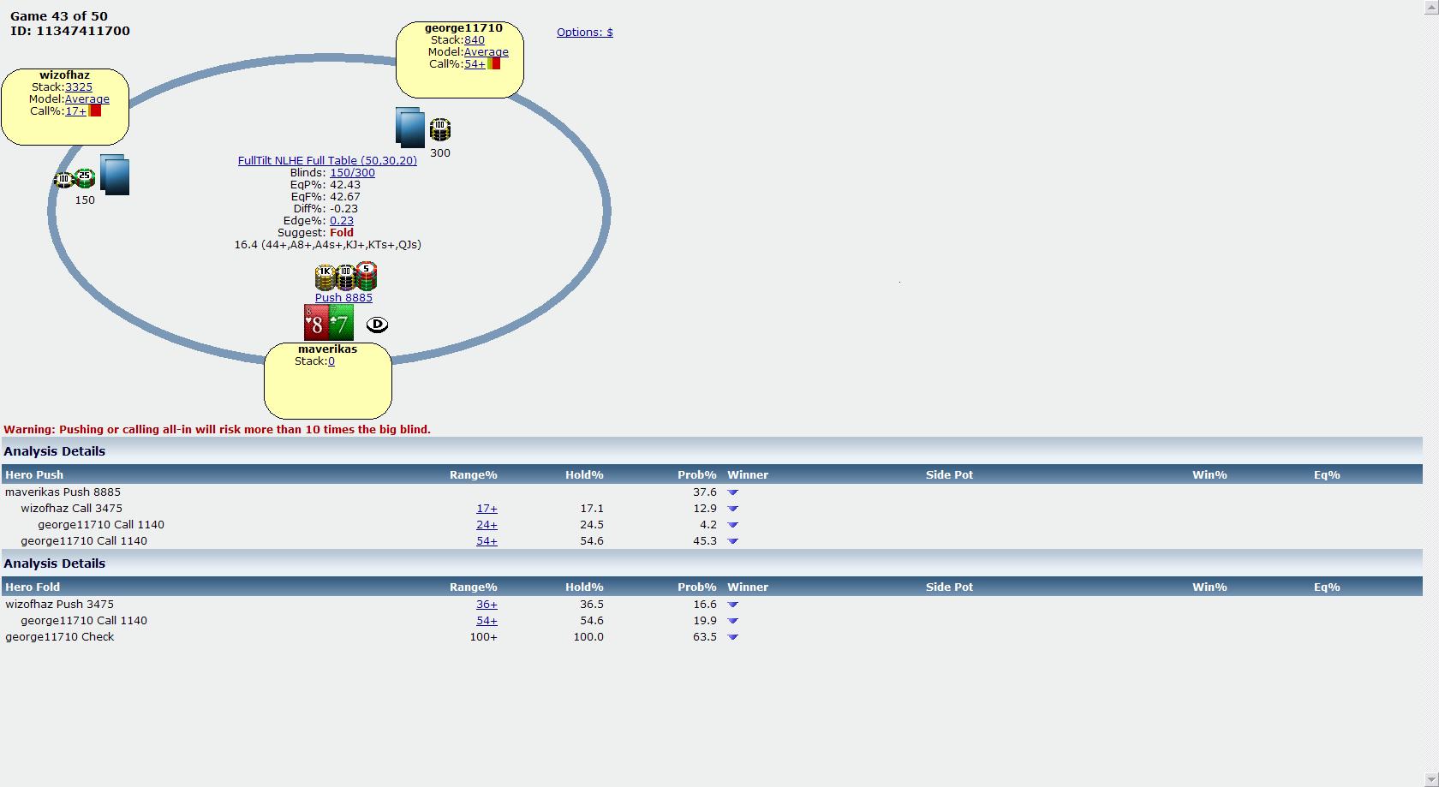Open the Options: $ link
Viewport: 1439px width, 787px height.
tap(584, 33)
